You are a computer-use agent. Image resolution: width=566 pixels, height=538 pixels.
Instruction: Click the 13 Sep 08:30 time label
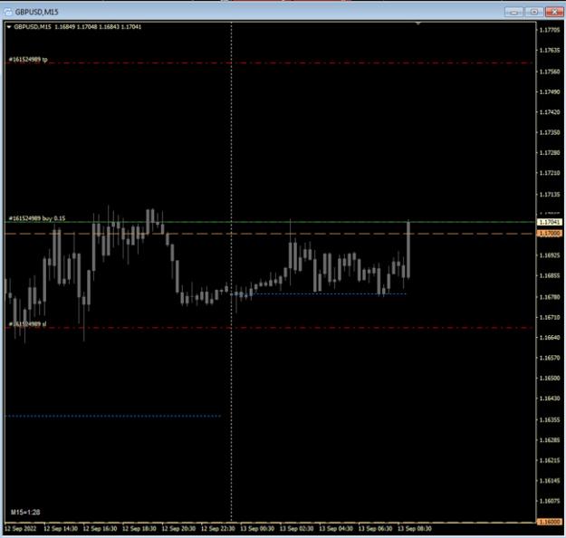(x=415, y=529)
